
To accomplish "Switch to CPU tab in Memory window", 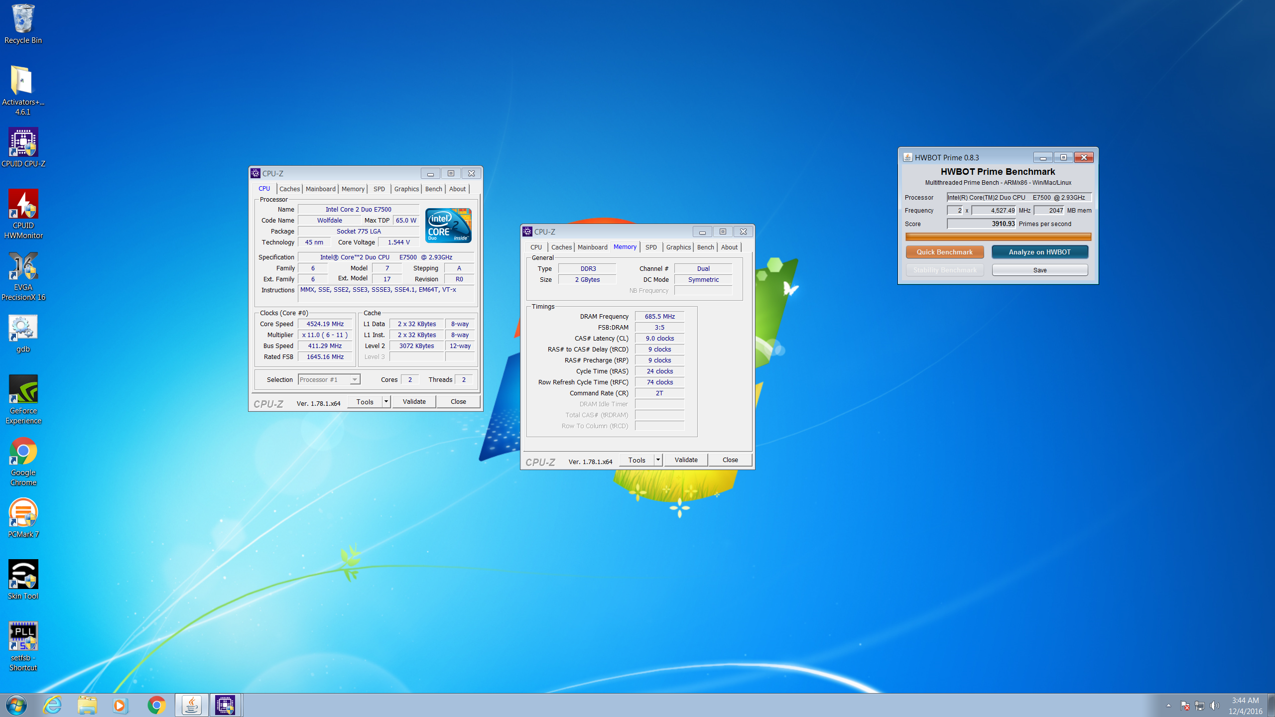I will pyautogui.click(x=536, y=247).
